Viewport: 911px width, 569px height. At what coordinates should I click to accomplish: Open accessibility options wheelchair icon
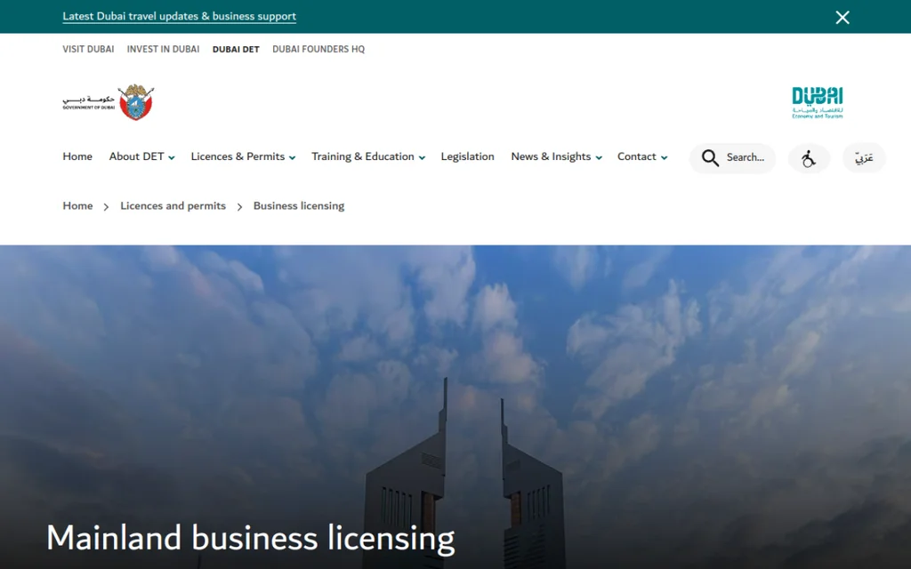809,158
